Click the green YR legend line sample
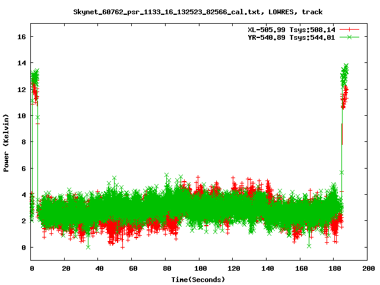The image size is (380, 285). 349,37
